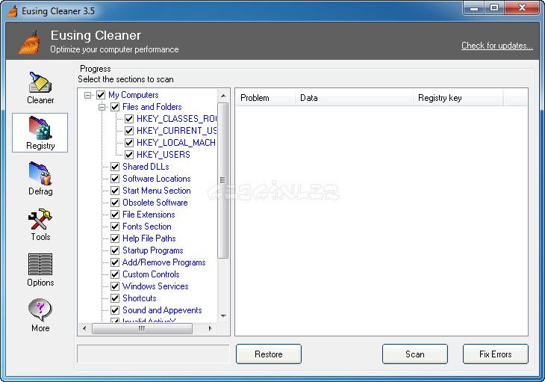Image resolution: width=545 pixels, height=382 pixels.
Task: Select the Add/Remove Programs tree label
Action: [164, 262]
